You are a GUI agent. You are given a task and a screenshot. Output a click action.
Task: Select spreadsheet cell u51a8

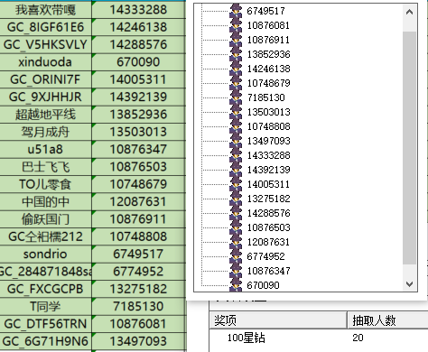pos(45,149)
